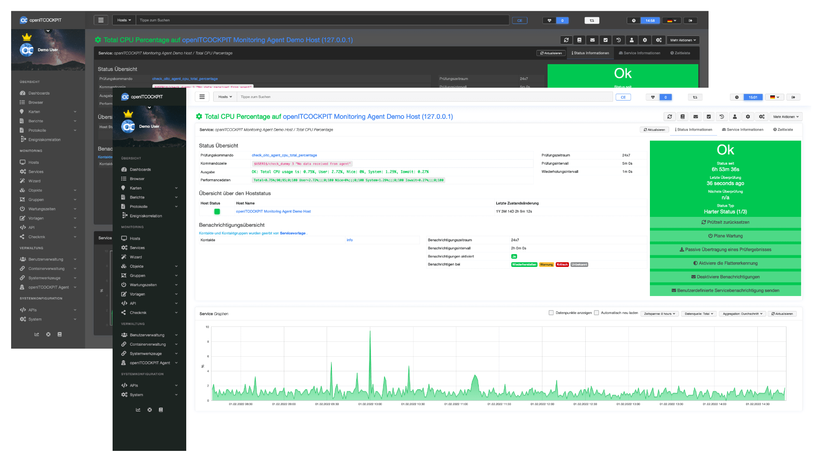Open the Mehr Aktionen dropdown in the dark window
The image size is (822, 462).
(x=683, y=40)
